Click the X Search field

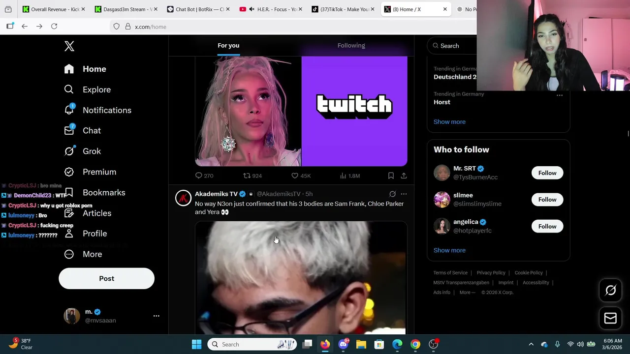click(452, 46)
